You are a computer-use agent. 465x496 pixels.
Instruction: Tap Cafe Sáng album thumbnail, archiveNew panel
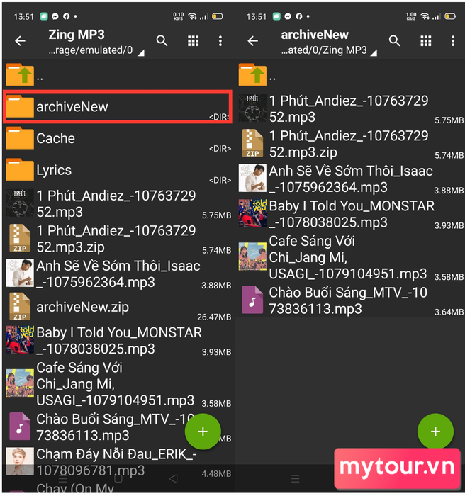point(252,257)
